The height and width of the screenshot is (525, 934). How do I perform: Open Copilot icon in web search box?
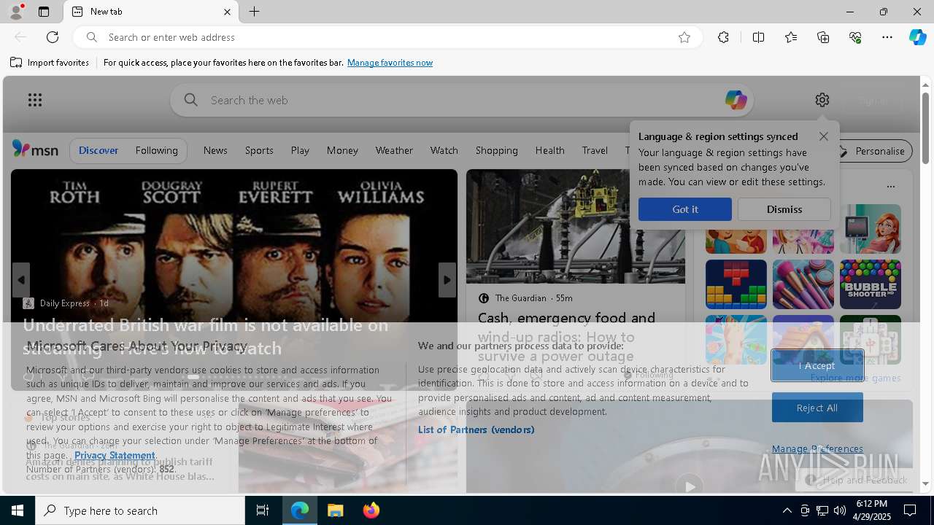pos(736,100)
